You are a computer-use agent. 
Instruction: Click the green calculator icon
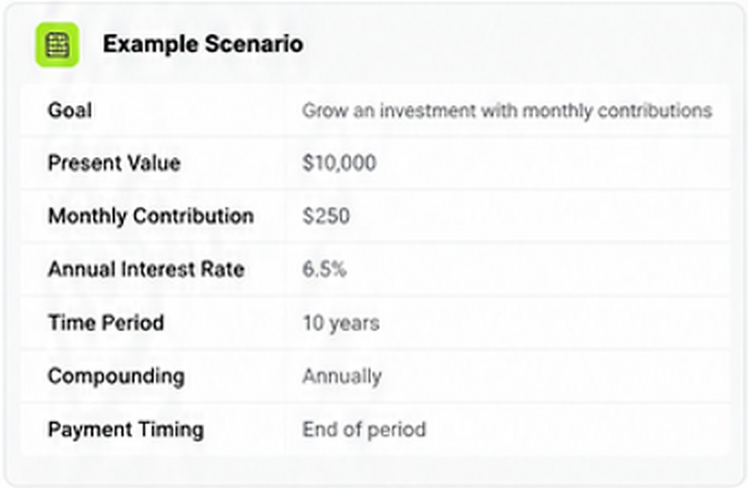57,45
